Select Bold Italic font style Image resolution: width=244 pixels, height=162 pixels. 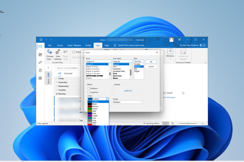121,76
